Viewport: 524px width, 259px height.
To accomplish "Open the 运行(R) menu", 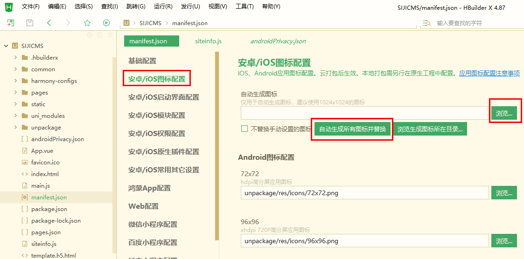I will tap(163, 7).
